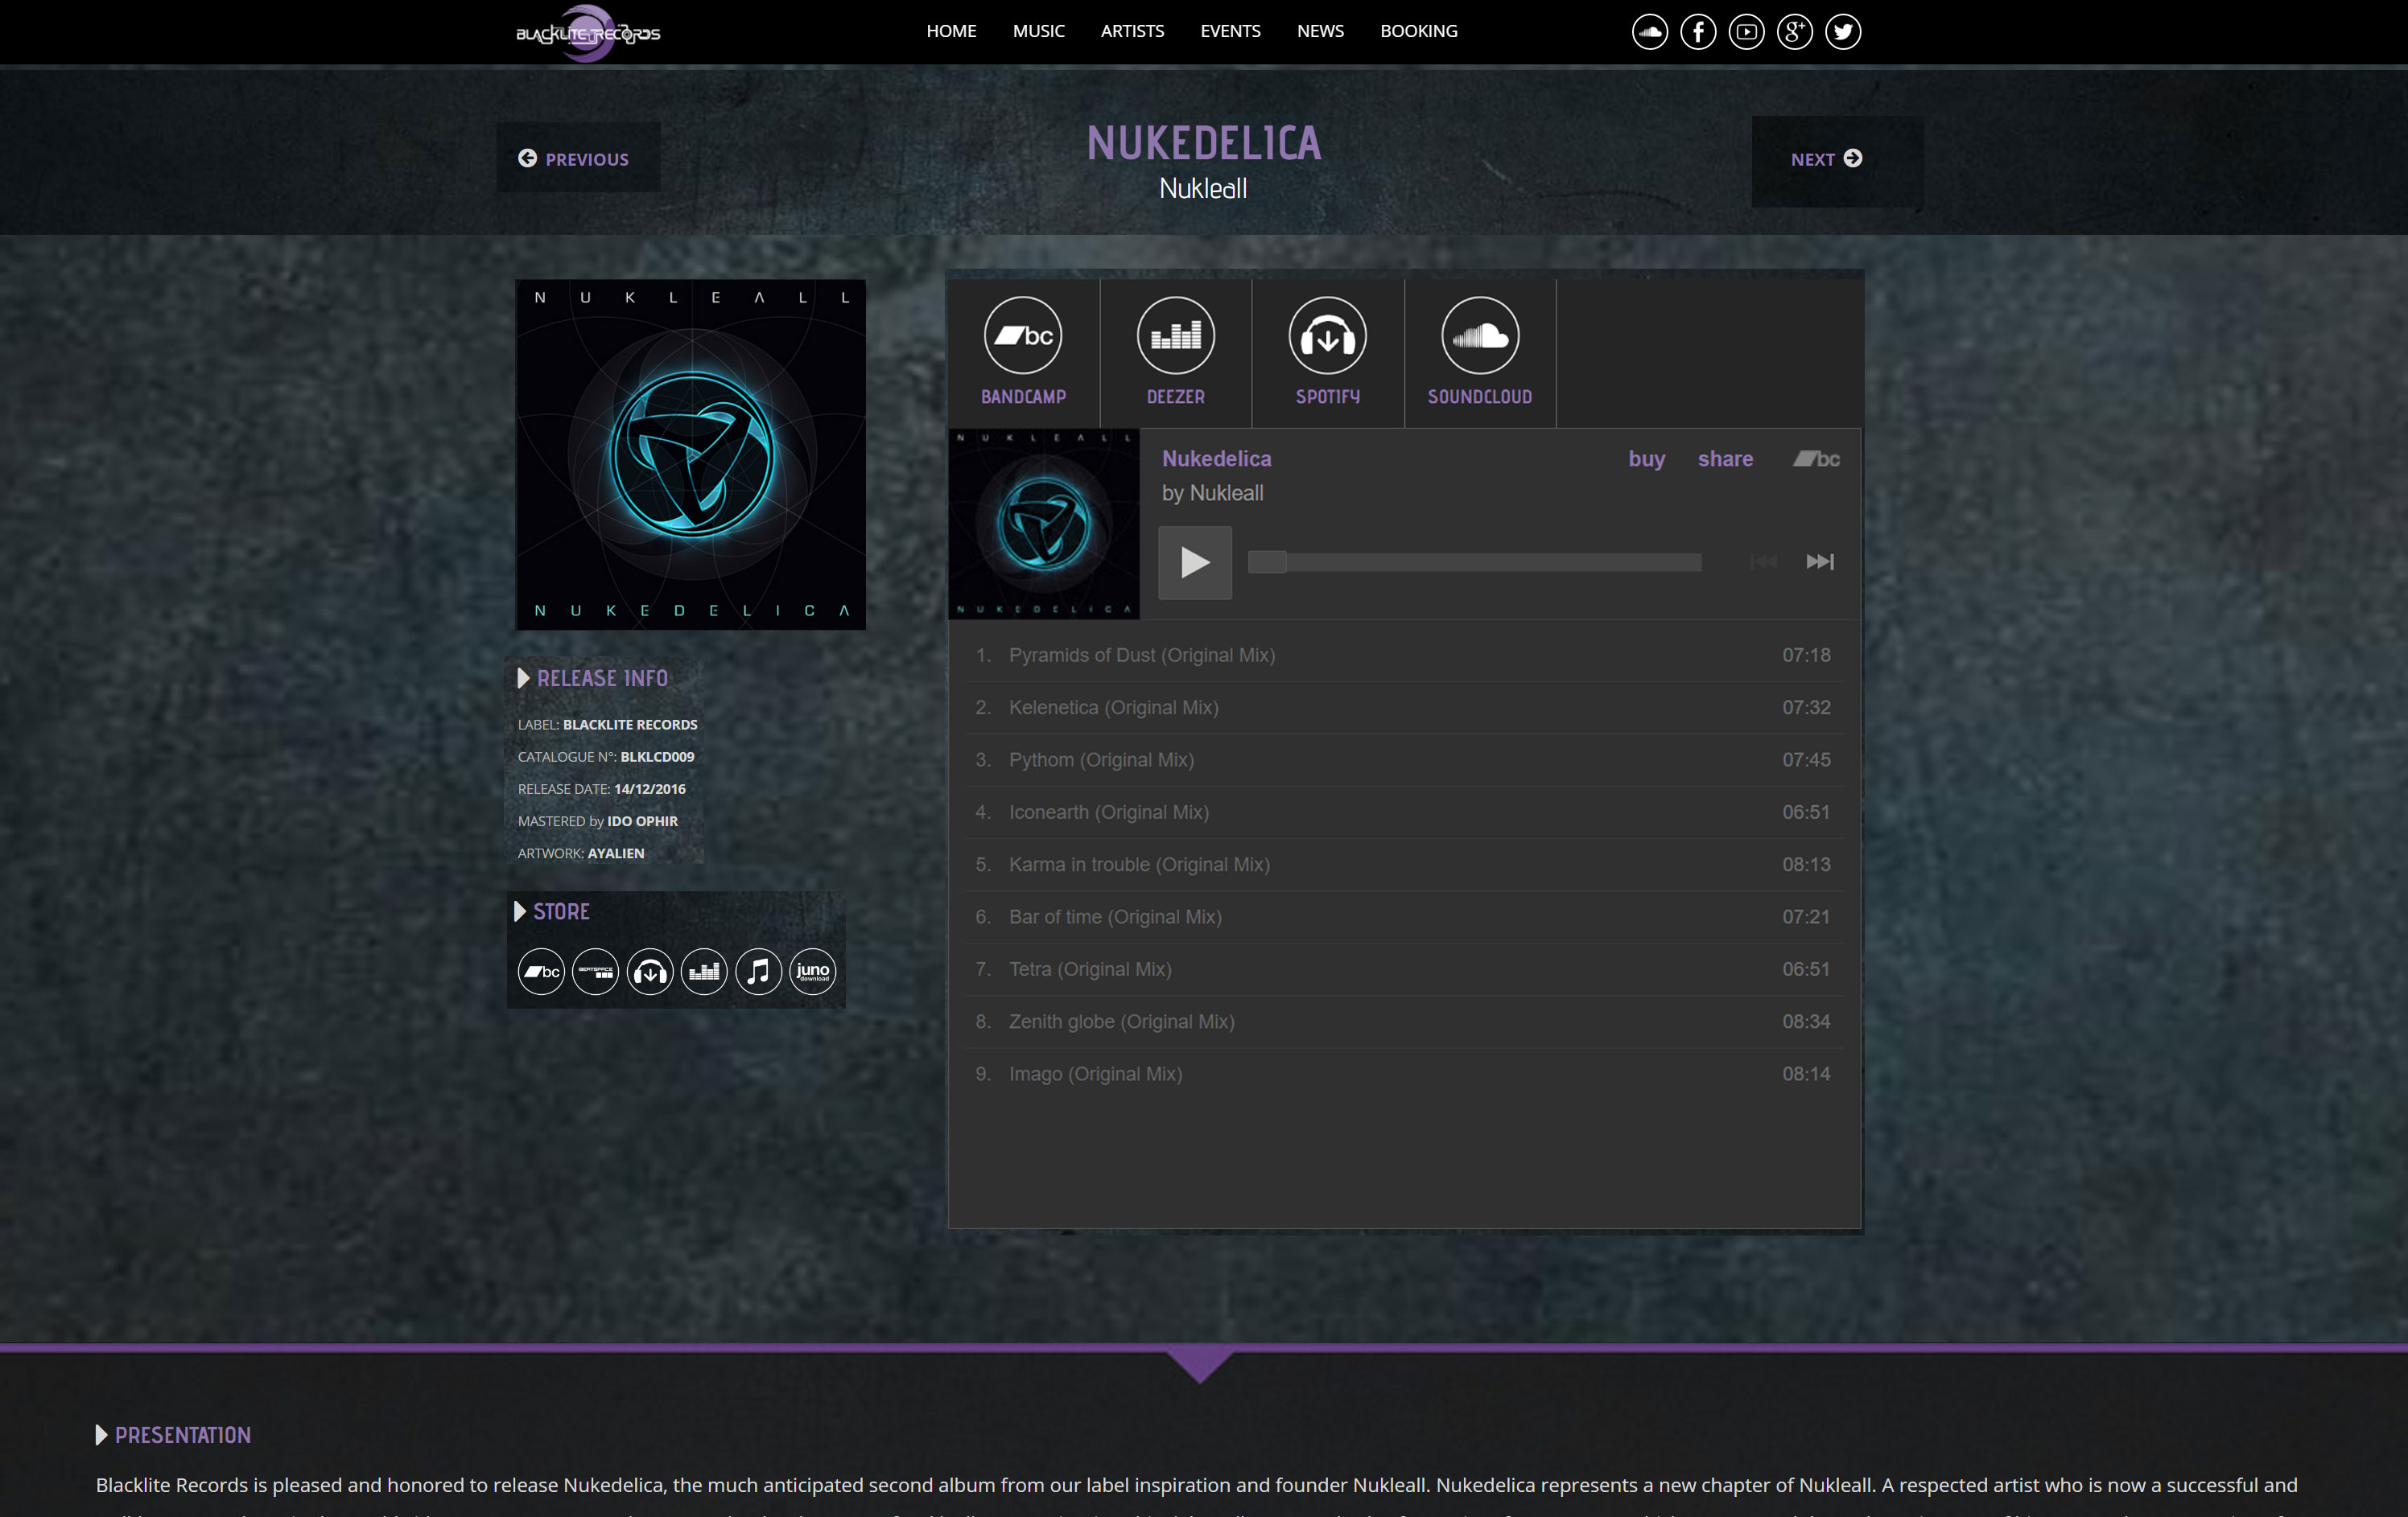Visit the YouTube channel icon
Screen dimensions: 2408x1517
pyautogui.click(x=1746, y=32)
